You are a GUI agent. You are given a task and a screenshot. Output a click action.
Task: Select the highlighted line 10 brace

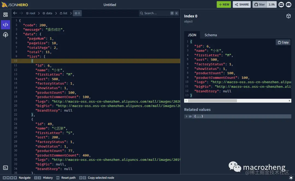pos(32,61)
